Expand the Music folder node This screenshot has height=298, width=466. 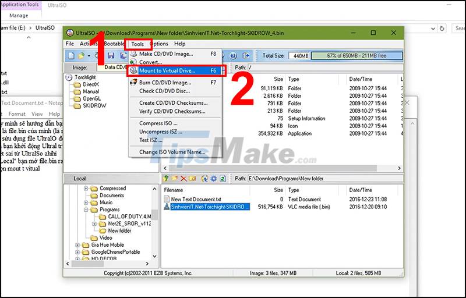pos(86,203)
